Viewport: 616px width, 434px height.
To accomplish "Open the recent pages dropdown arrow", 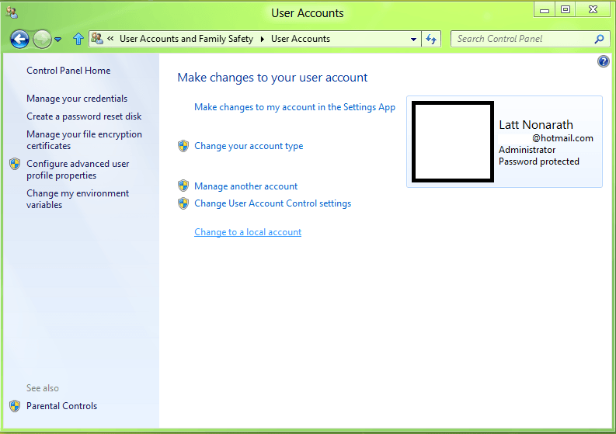I will tap(58, 40).
